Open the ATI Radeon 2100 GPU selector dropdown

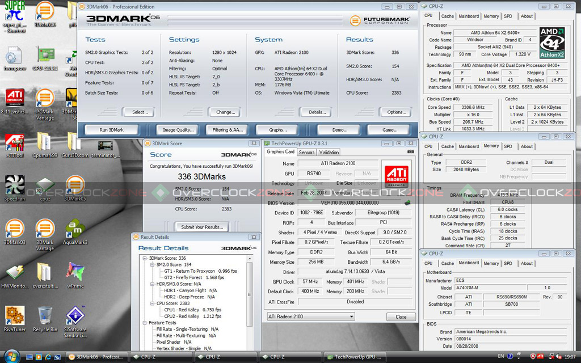311,316
